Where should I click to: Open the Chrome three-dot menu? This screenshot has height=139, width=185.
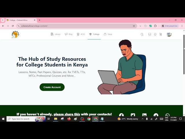coord(182,26)
